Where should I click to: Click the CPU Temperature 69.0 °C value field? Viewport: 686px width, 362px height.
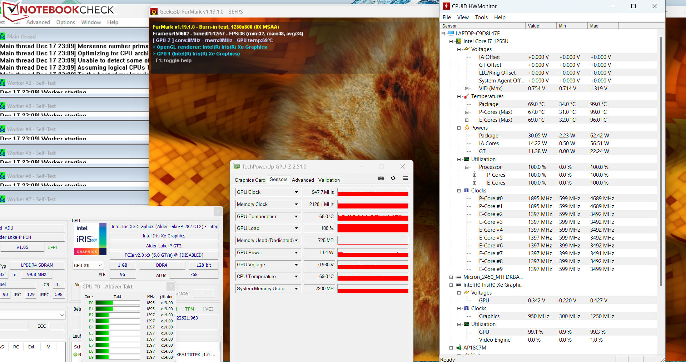pyautogui.click(x=319, y=276)
